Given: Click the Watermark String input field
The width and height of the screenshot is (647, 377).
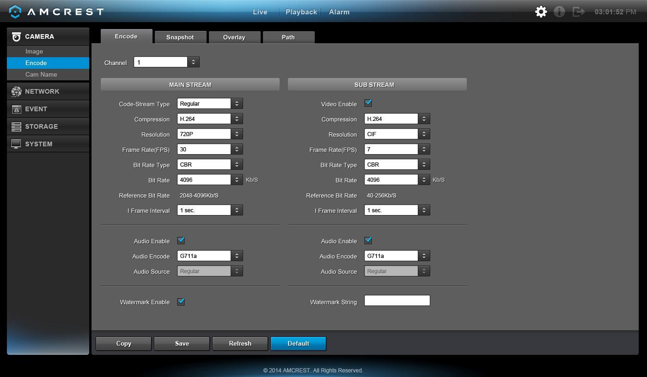Looking at the screenshot, I should (397, 301).
